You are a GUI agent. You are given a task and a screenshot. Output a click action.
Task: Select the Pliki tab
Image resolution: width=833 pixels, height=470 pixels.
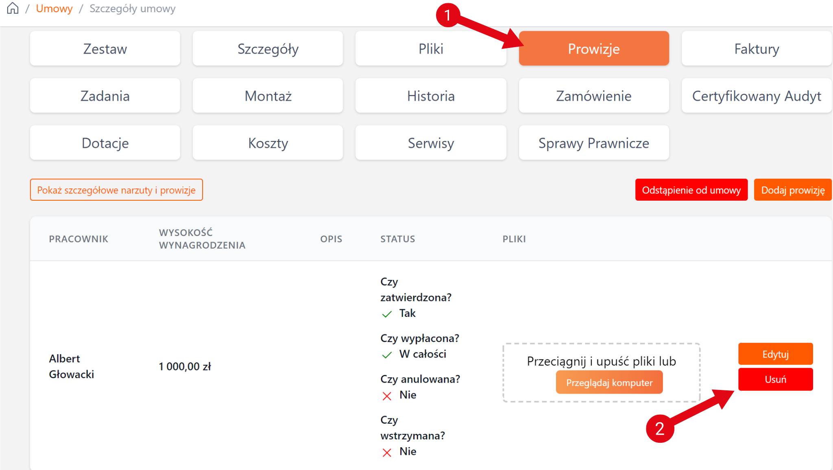[x=431, y=49]
